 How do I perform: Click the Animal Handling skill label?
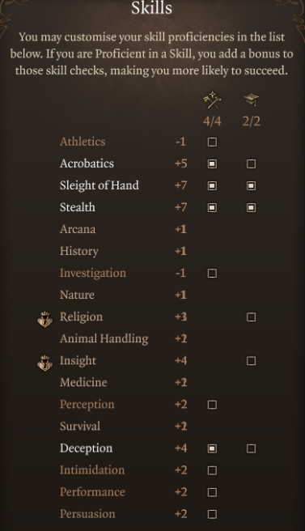[x=104, y=338]
